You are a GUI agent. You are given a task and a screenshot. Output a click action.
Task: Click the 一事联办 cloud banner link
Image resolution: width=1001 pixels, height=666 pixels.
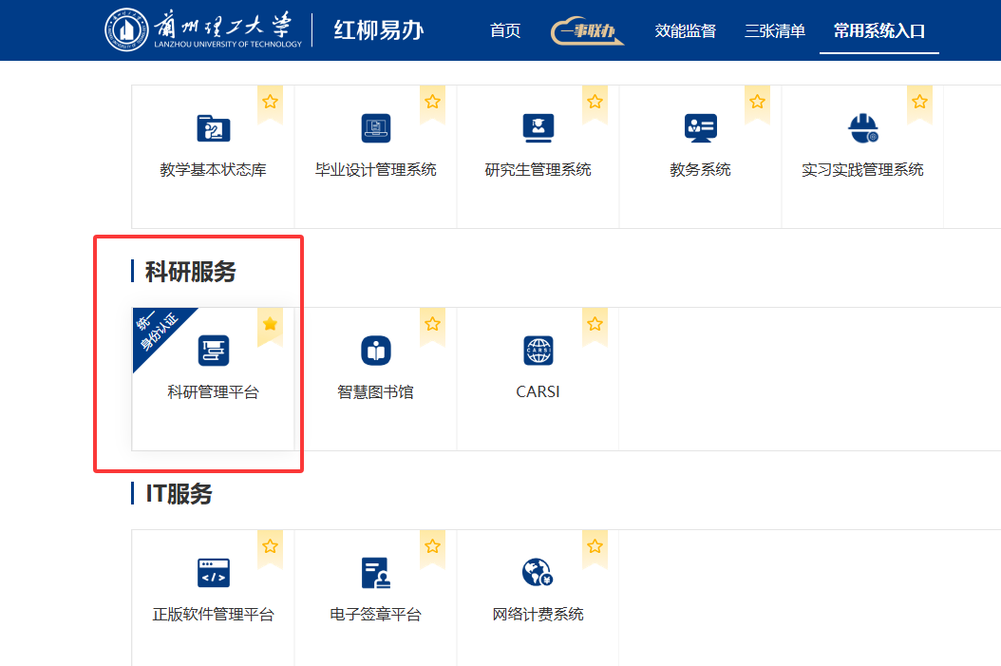pyautogui.click(x=588, y=31)
